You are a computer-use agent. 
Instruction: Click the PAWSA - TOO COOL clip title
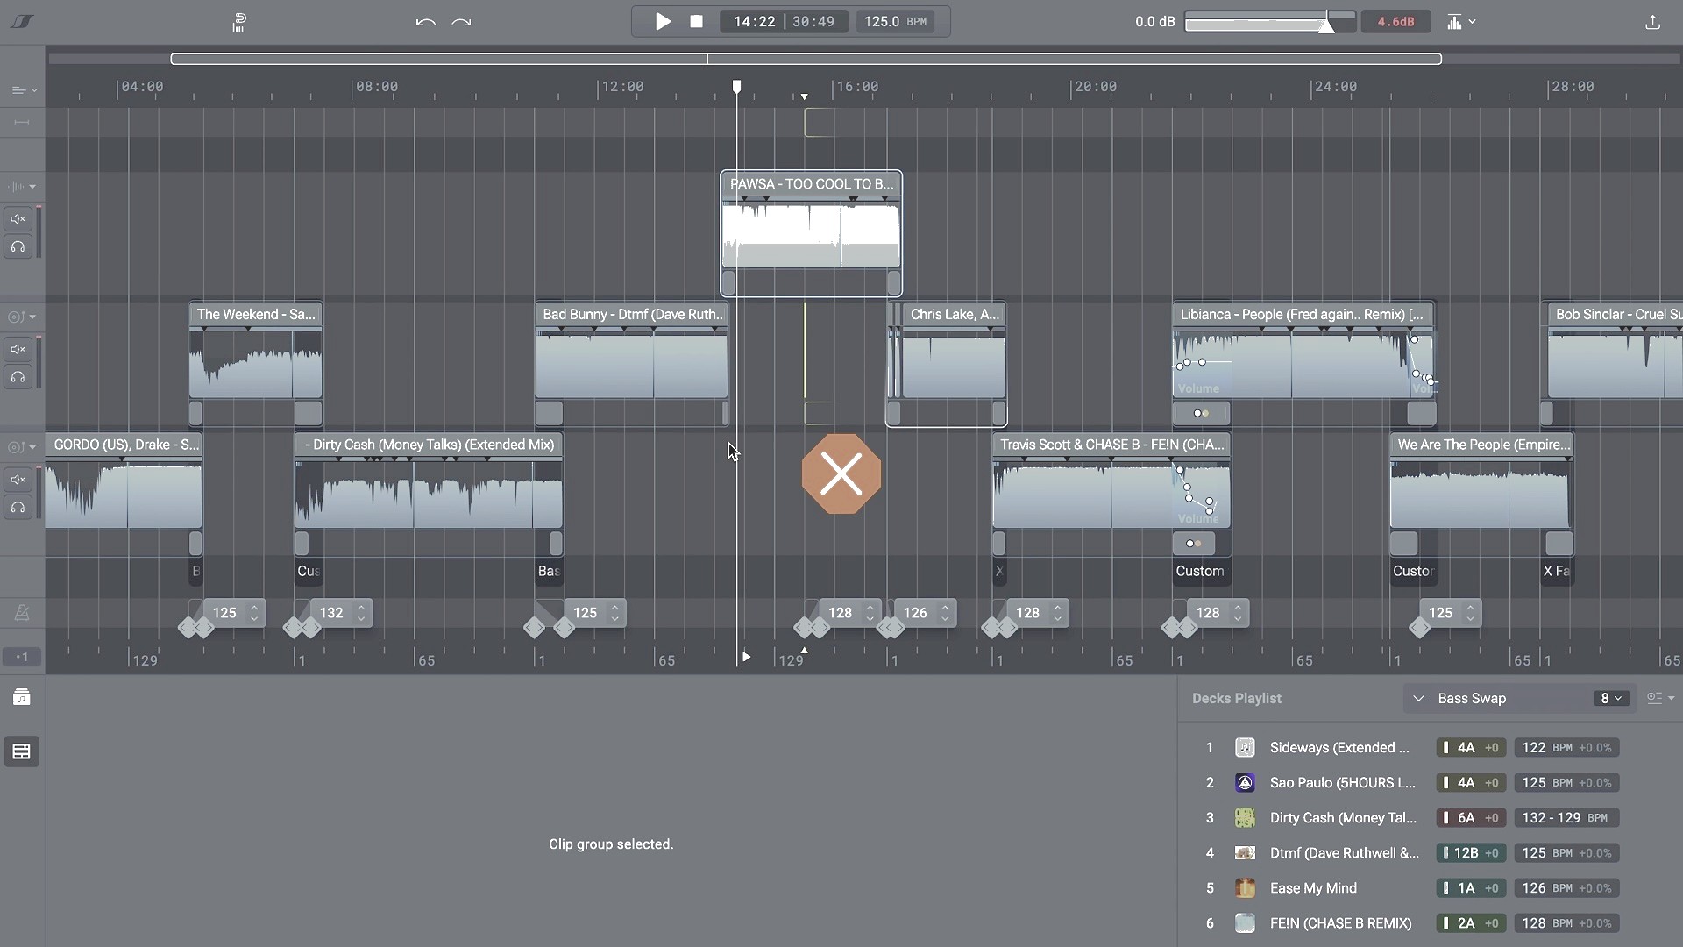(811, 184)
